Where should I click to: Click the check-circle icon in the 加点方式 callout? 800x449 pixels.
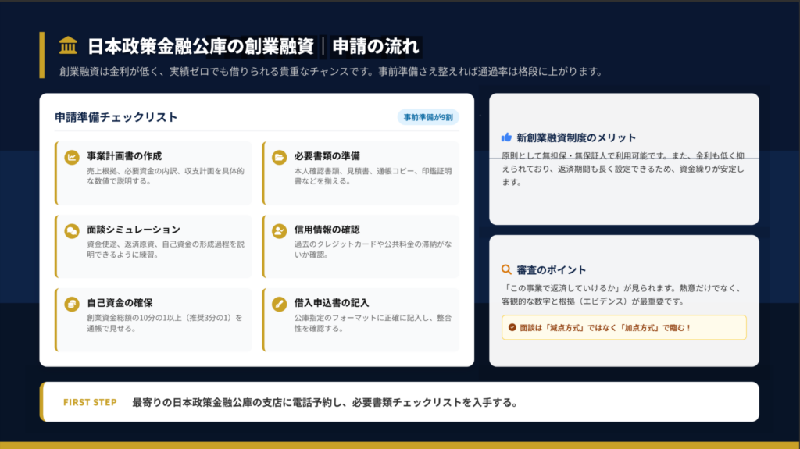click(512, 328)
